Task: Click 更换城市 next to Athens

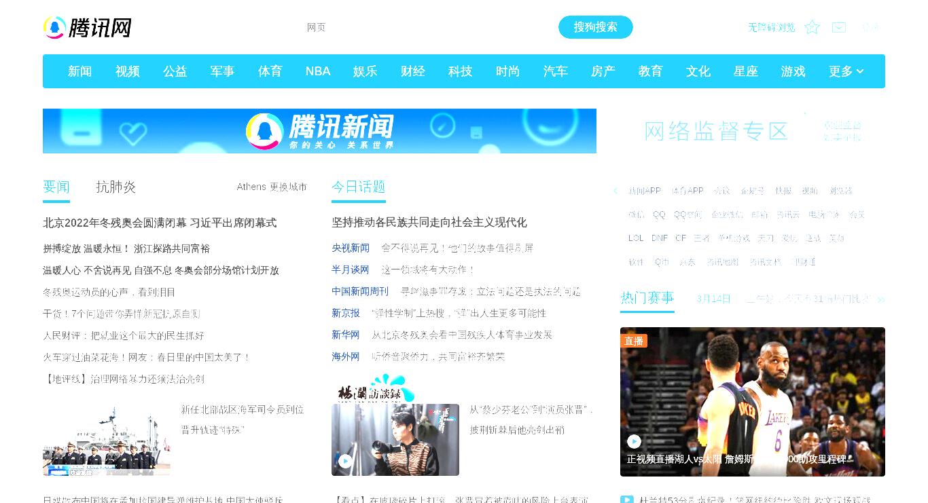Action: tap(288, 187)
